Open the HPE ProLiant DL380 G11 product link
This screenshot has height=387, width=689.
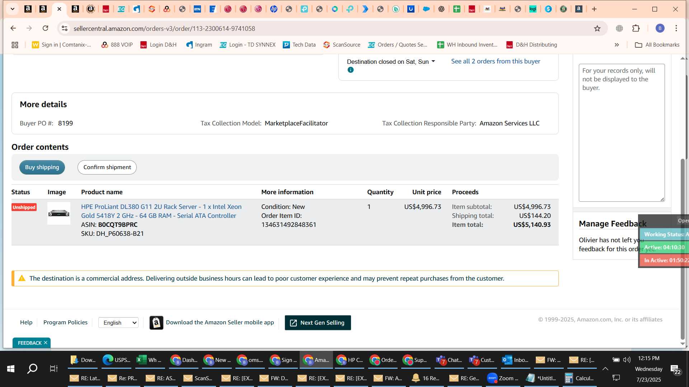(x=161, y=211)
